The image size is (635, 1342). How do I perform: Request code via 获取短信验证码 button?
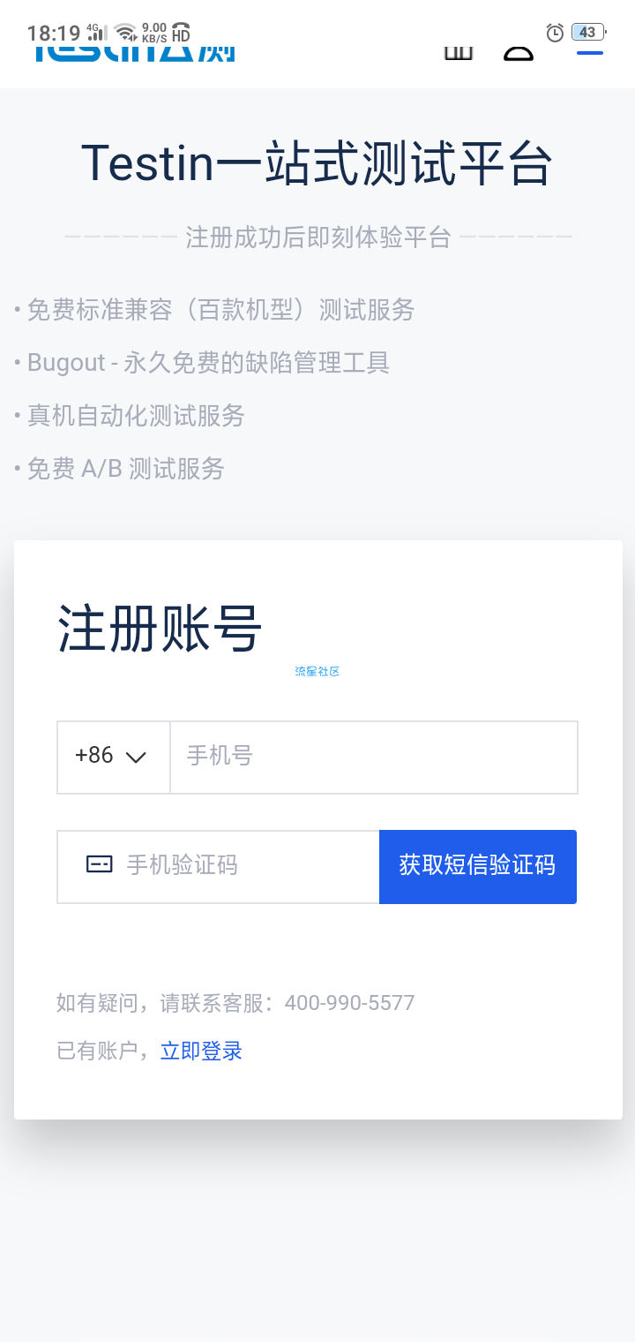pyautogui.click(x=478, y=866)
